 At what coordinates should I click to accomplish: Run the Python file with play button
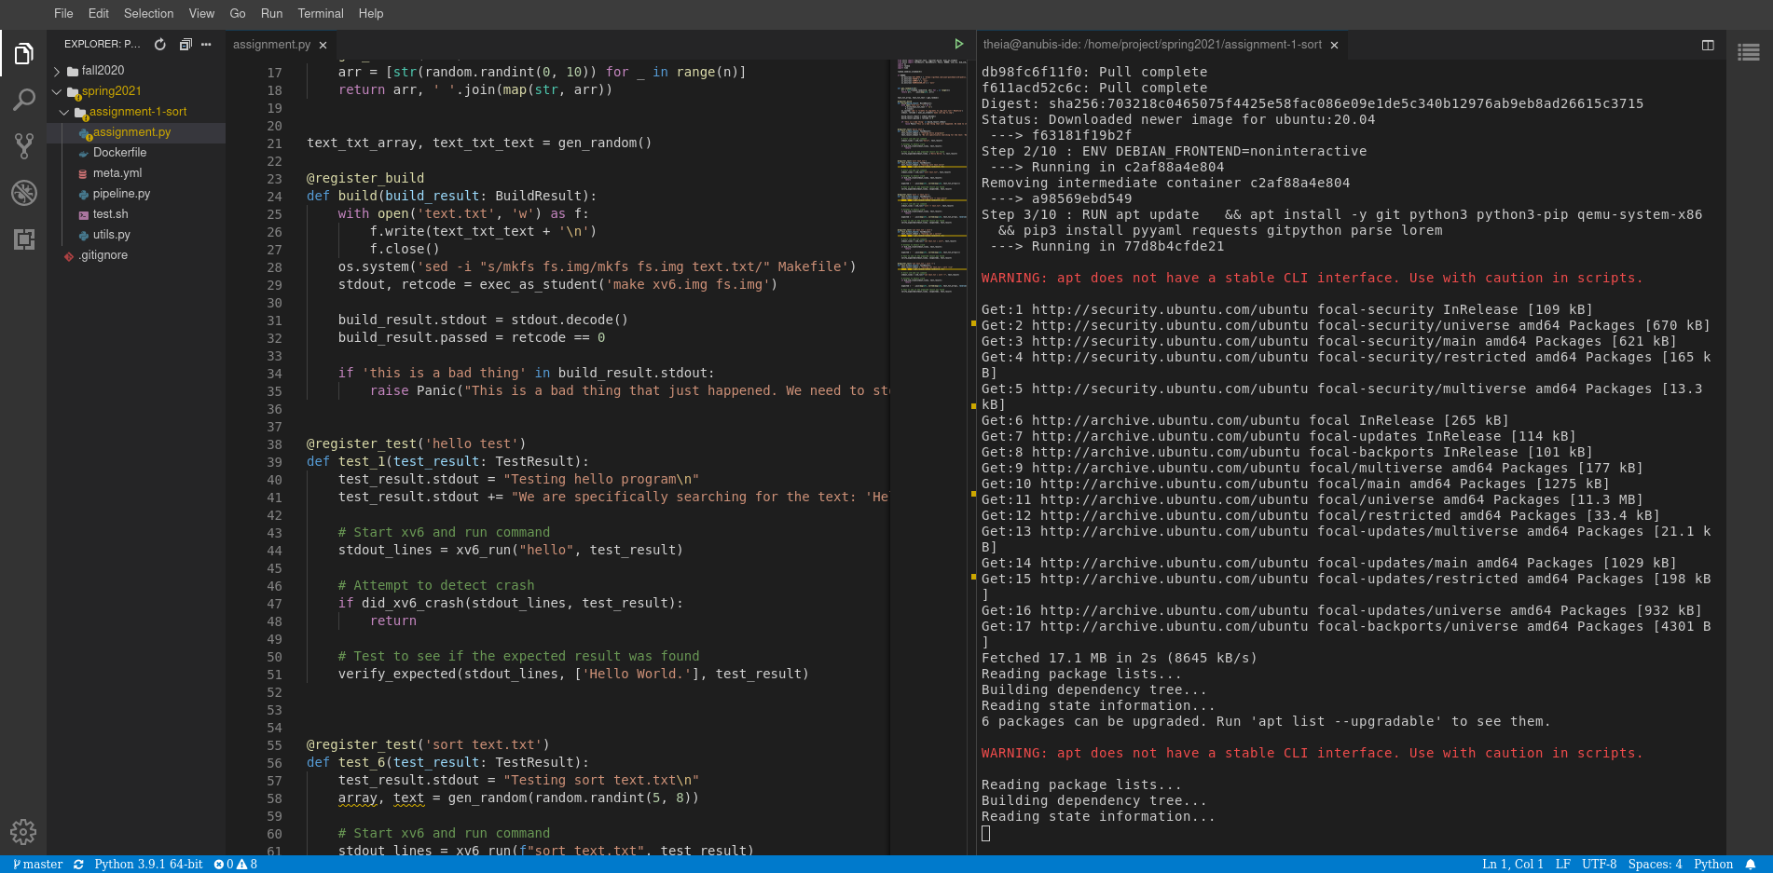pos(958,45)
